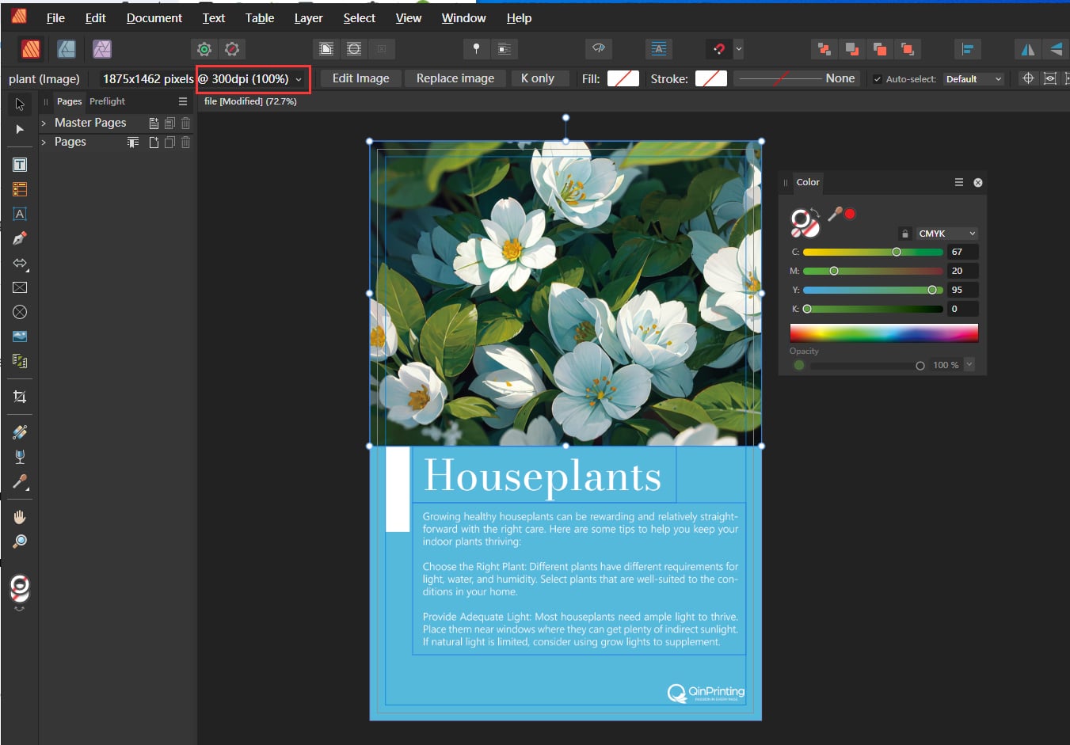Expand the Master Pages section

pyautogui.click(x=44, y=124)
